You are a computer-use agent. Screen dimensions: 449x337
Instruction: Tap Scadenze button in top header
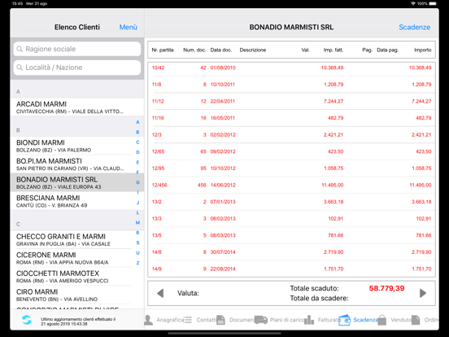pyautogui.click(x=414, y=27)
